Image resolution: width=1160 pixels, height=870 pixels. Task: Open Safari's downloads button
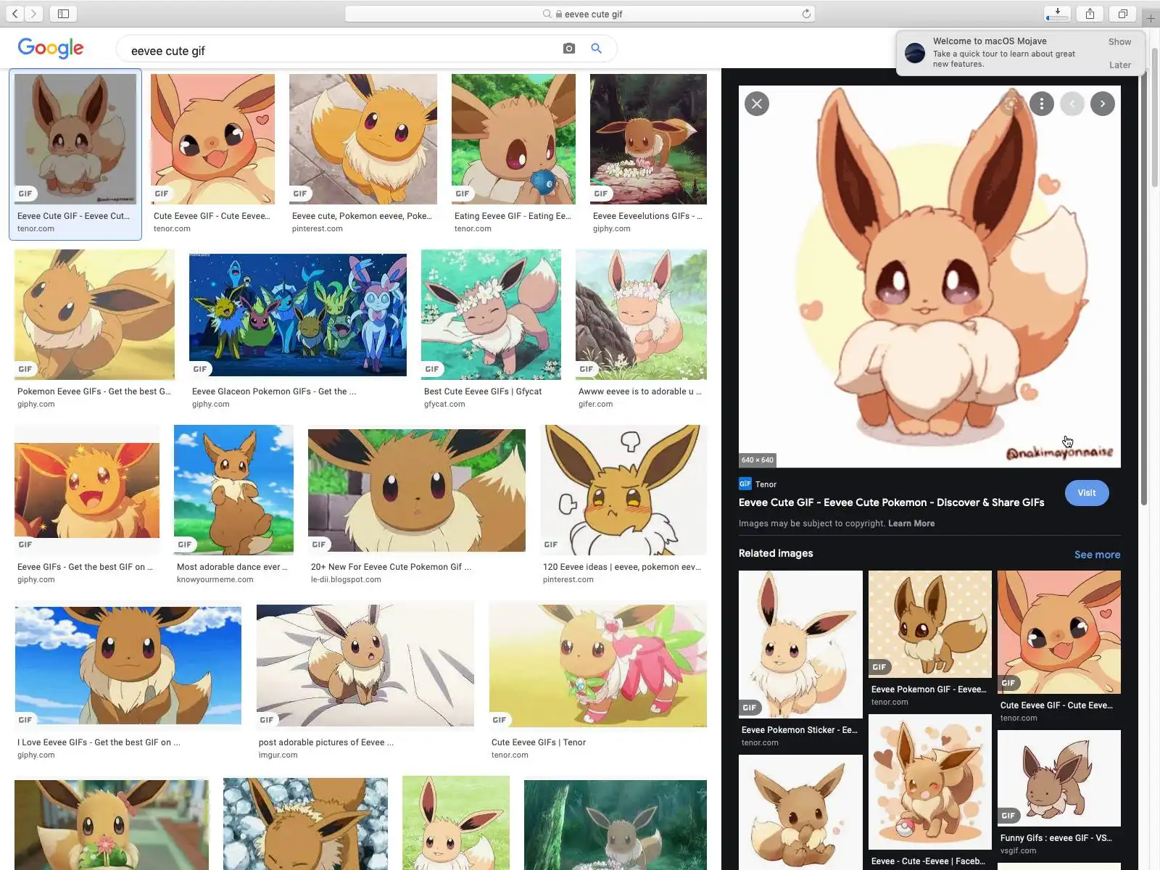click(1057, 14)
